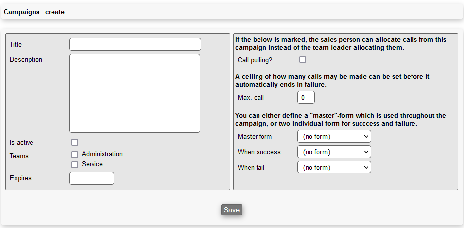Image resolution: width=464 pixels, height=228 pixels.
Task: Check the Service team checkbox
Action: tap(75, 165)
